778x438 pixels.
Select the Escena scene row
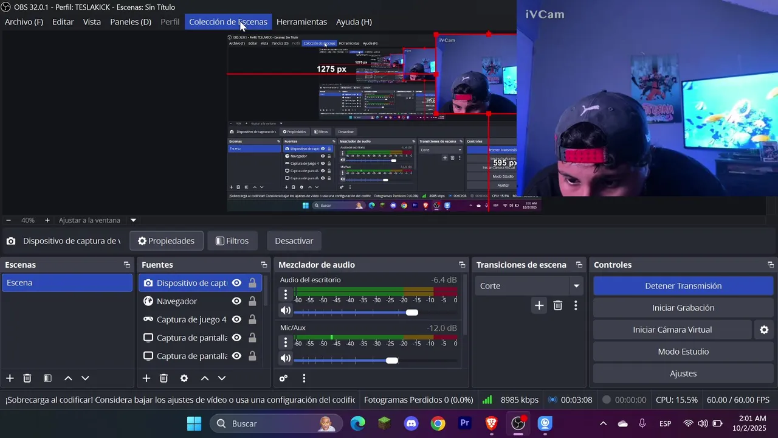coord(67,283)
